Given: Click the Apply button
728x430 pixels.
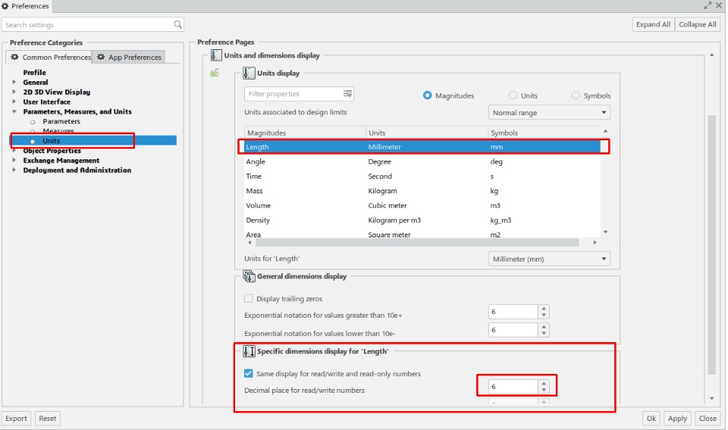Looking at the screenshot, I should tap(677, 419).
